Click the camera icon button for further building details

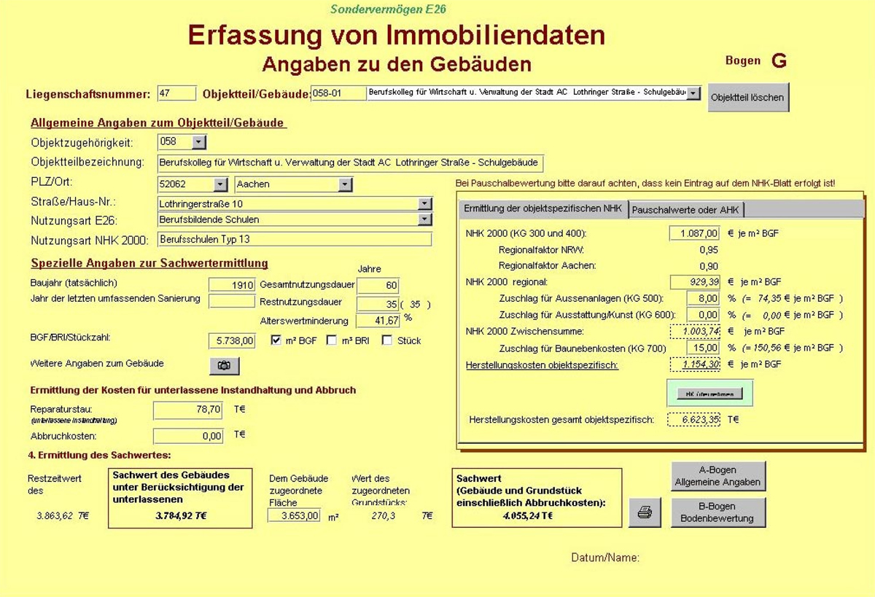(225, 365)
